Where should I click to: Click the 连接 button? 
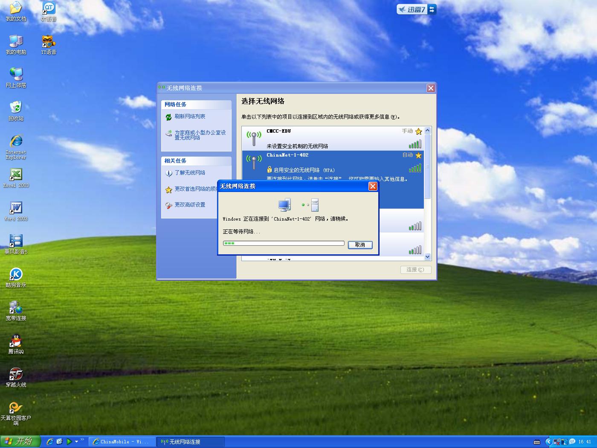416,270
